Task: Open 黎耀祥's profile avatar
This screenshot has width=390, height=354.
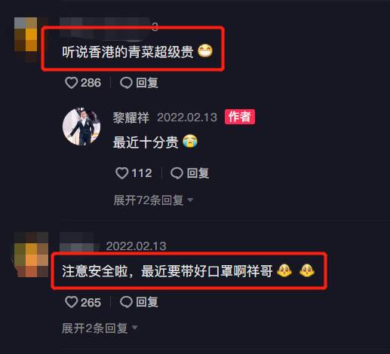Action: [81, 127]
